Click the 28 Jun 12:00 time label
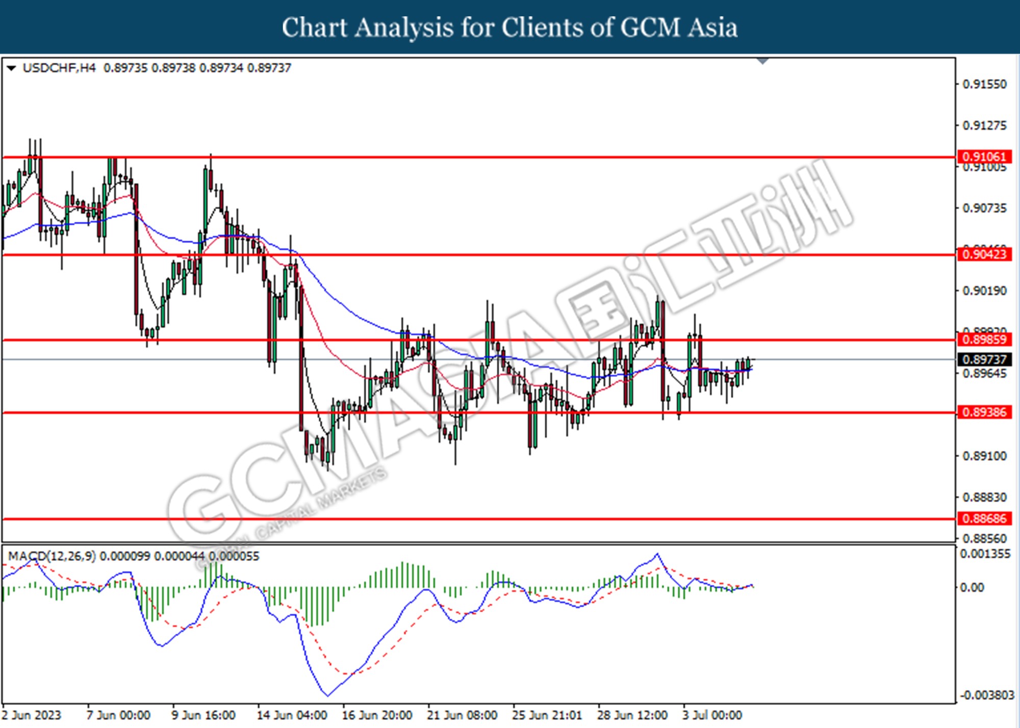 [632, 715]
